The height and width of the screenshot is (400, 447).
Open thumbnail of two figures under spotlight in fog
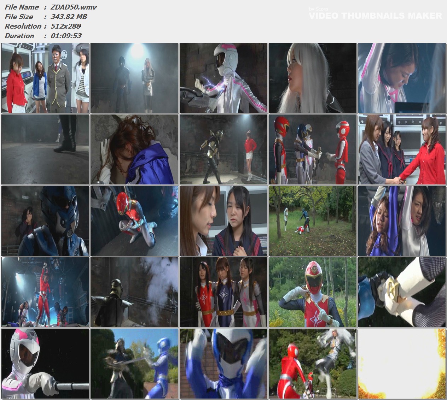(135, 78)
